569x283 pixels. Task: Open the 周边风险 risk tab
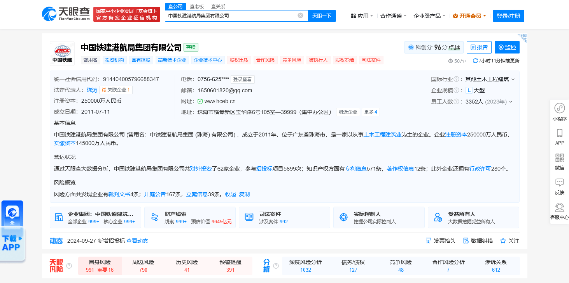pos(143,266)
